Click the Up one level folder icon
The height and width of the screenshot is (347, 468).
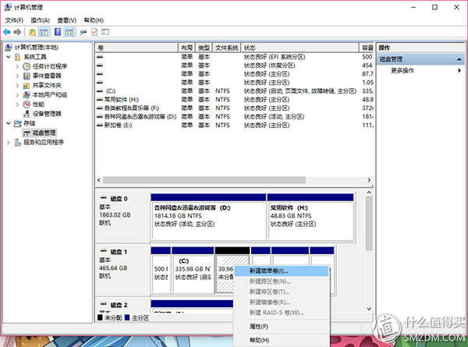[32, 32]
